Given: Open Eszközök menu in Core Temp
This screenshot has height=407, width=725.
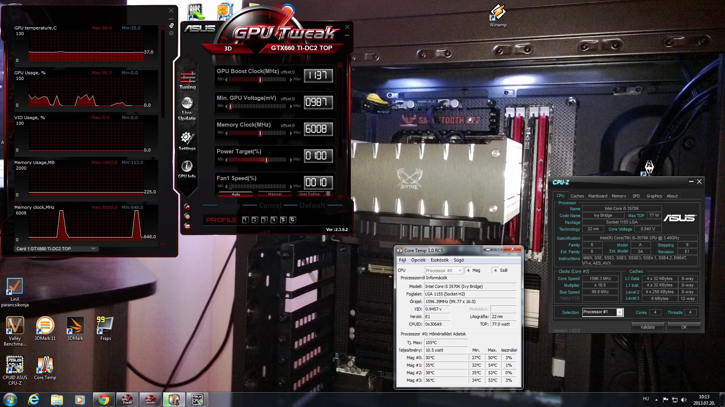Looking at the screenshot, I should point(440,260).
